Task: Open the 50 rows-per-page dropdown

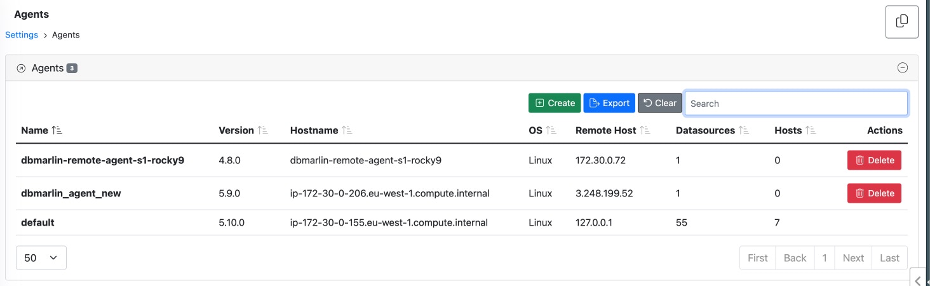Action: tap(41, 257)
